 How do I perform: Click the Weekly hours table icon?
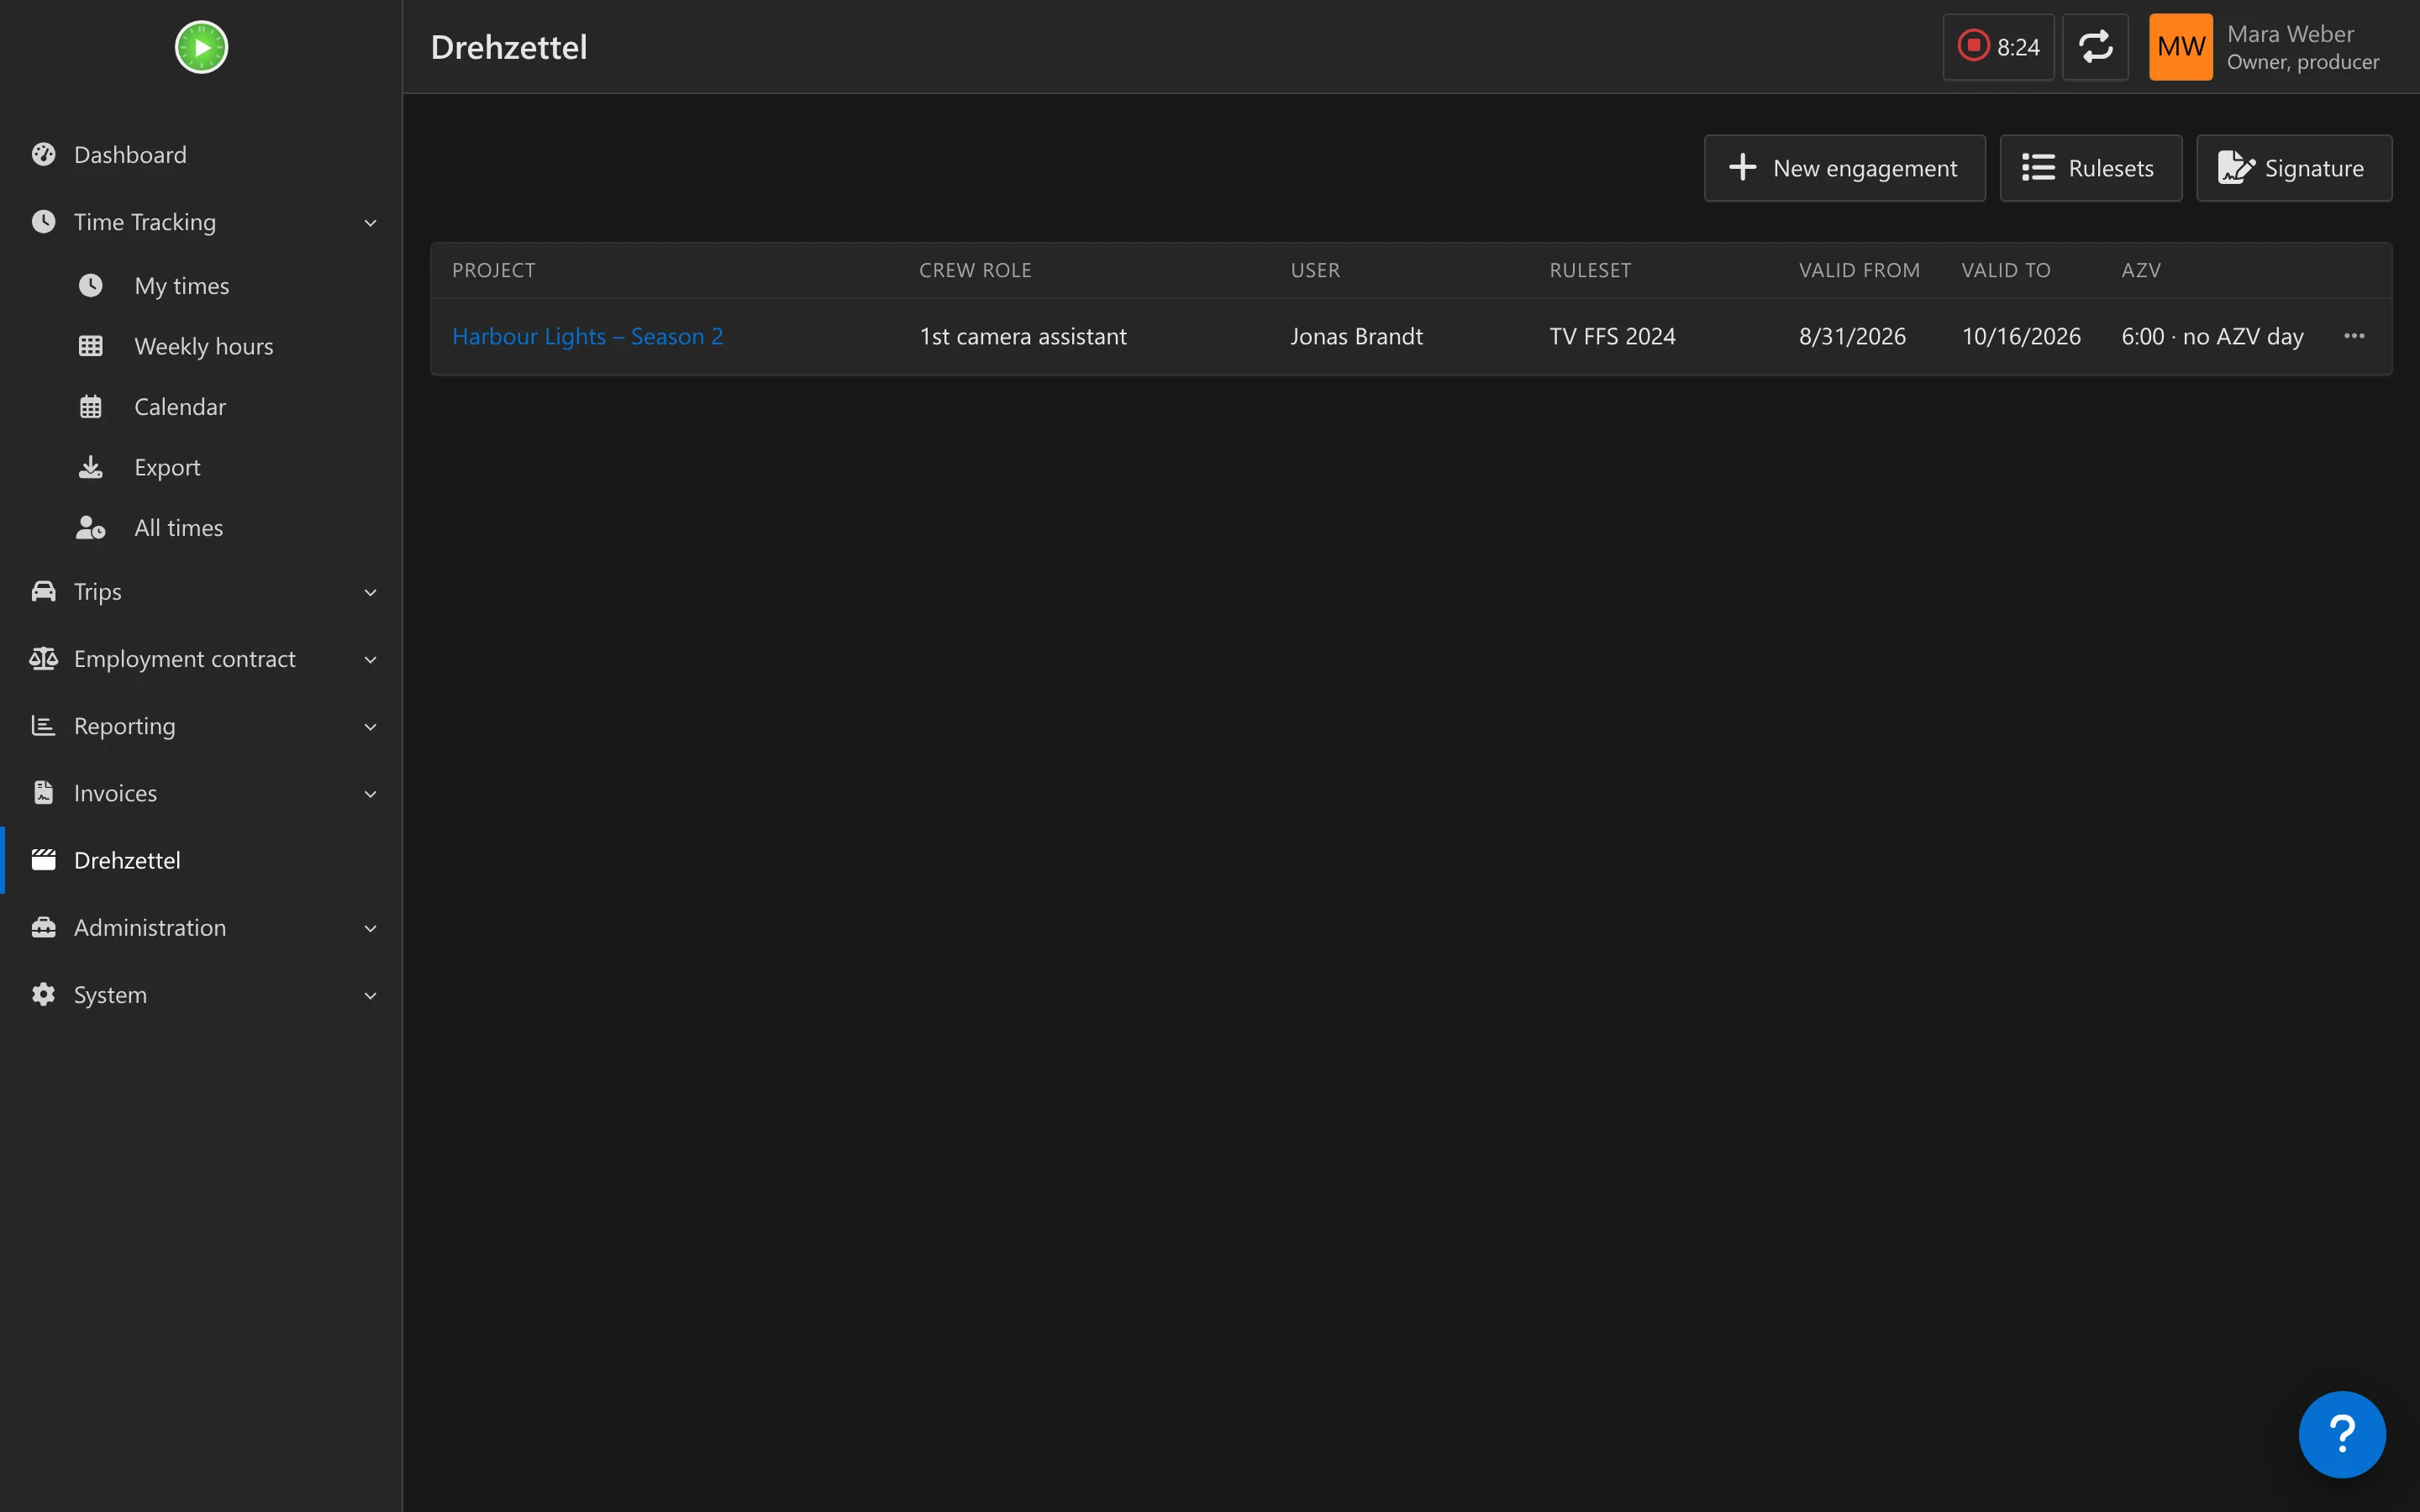91,346
